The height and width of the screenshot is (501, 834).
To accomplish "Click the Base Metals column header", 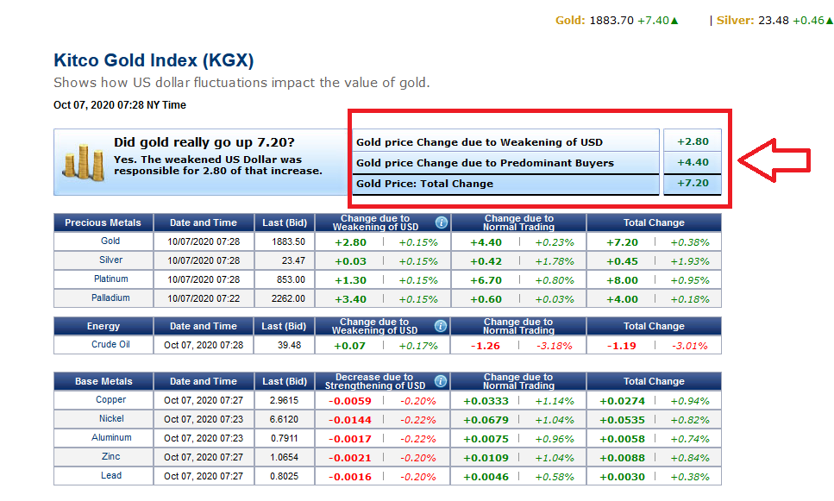I will coord(103,381).
